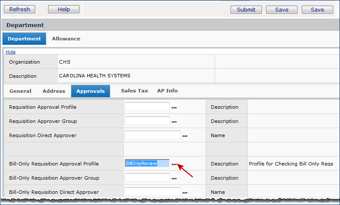Click the Help button
Screen dimensions: 340x205
pos(64,9)
